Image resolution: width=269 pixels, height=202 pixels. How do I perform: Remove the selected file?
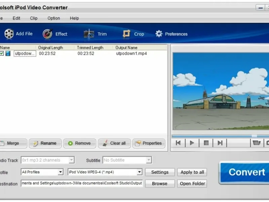coord(80,143)
